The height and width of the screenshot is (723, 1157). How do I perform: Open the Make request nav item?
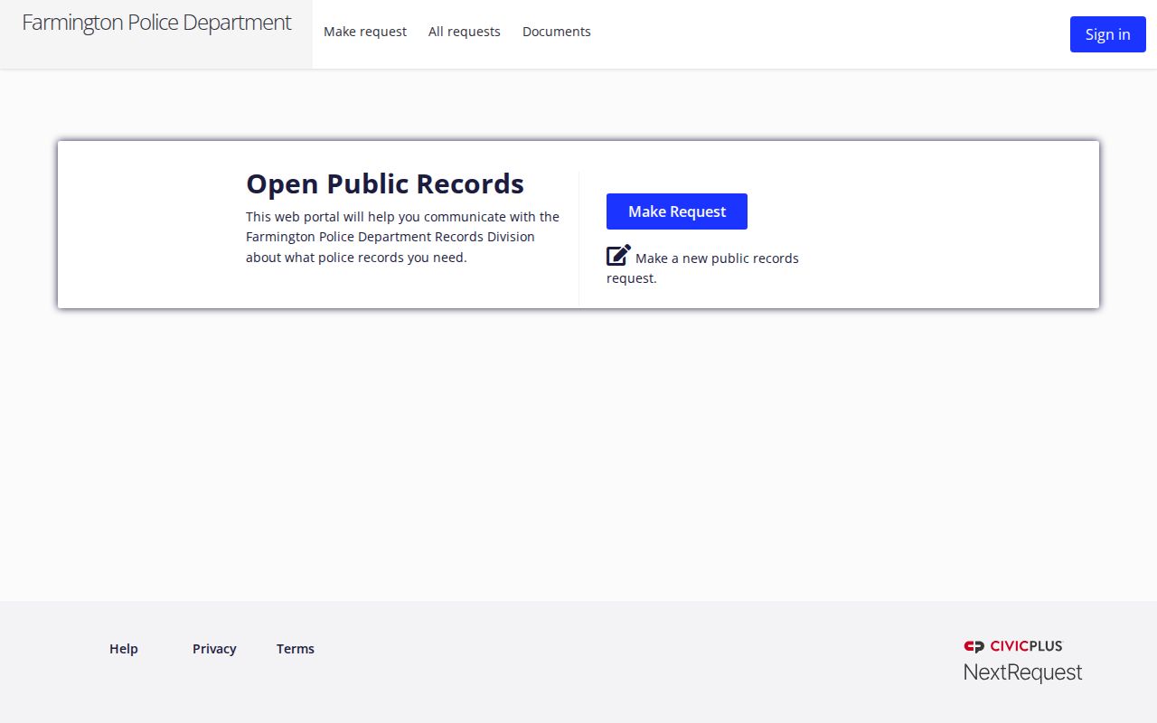point(365,32)
